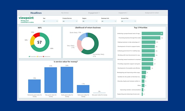Click the 'Very likely 21%' label
Screen dimensions: 185x111
tap(71, 46)
